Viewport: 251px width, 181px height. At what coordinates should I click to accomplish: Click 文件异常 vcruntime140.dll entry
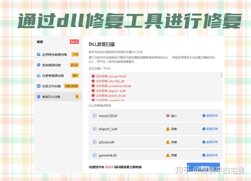[x=113, y=86]
